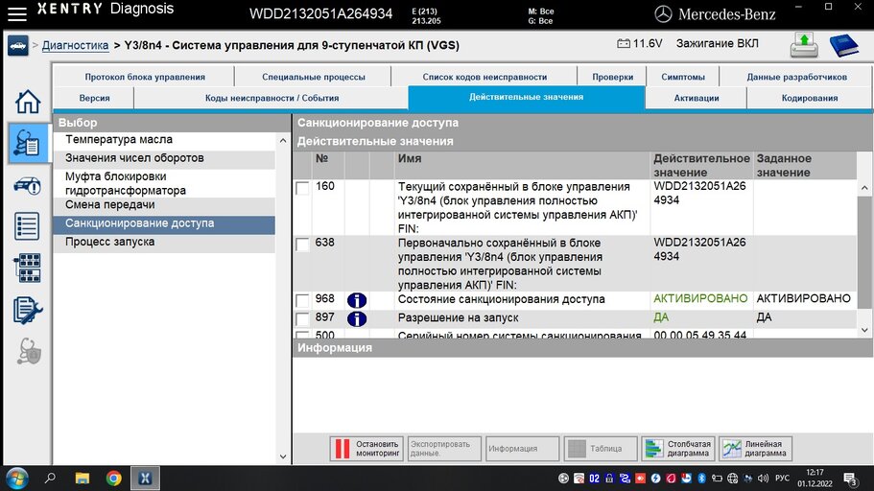Screen dimensions: 874x491
Task: Click the greyed stethoscope lock sidebar icon
Action: tap(29, 352)
